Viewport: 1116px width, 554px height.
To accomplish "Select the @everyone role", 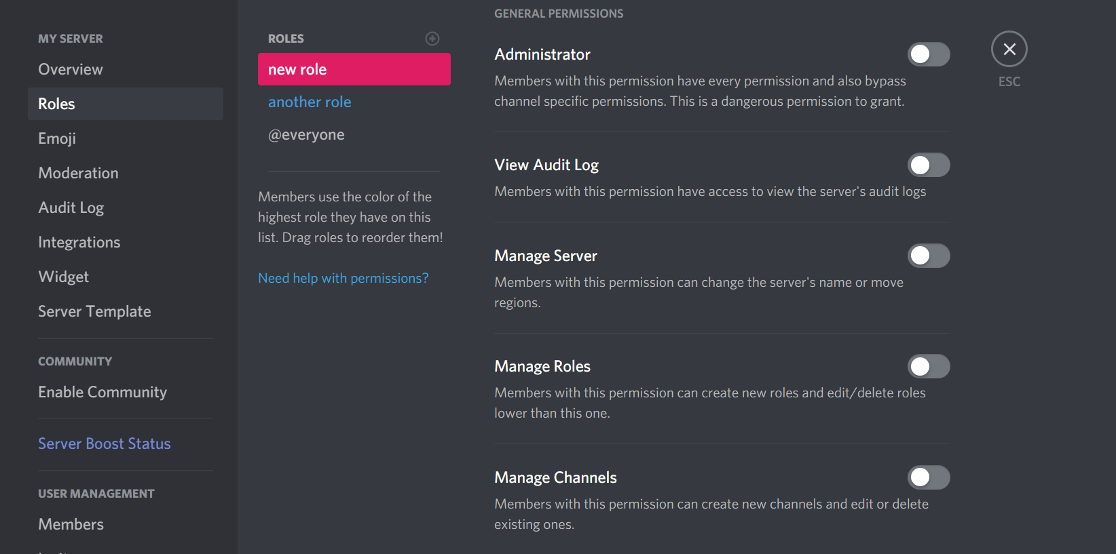I will click(x=307, y=134).
